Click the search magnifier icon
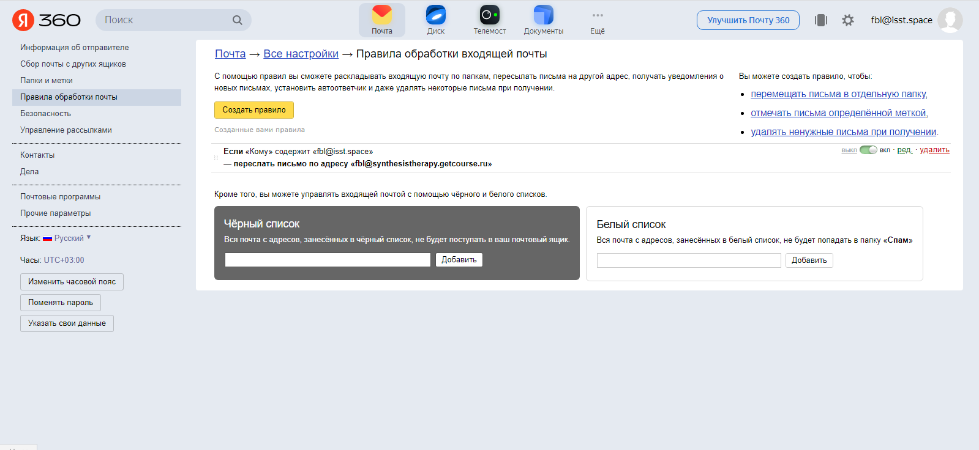This screenshot has height=450, width=979. click(237, 20)
